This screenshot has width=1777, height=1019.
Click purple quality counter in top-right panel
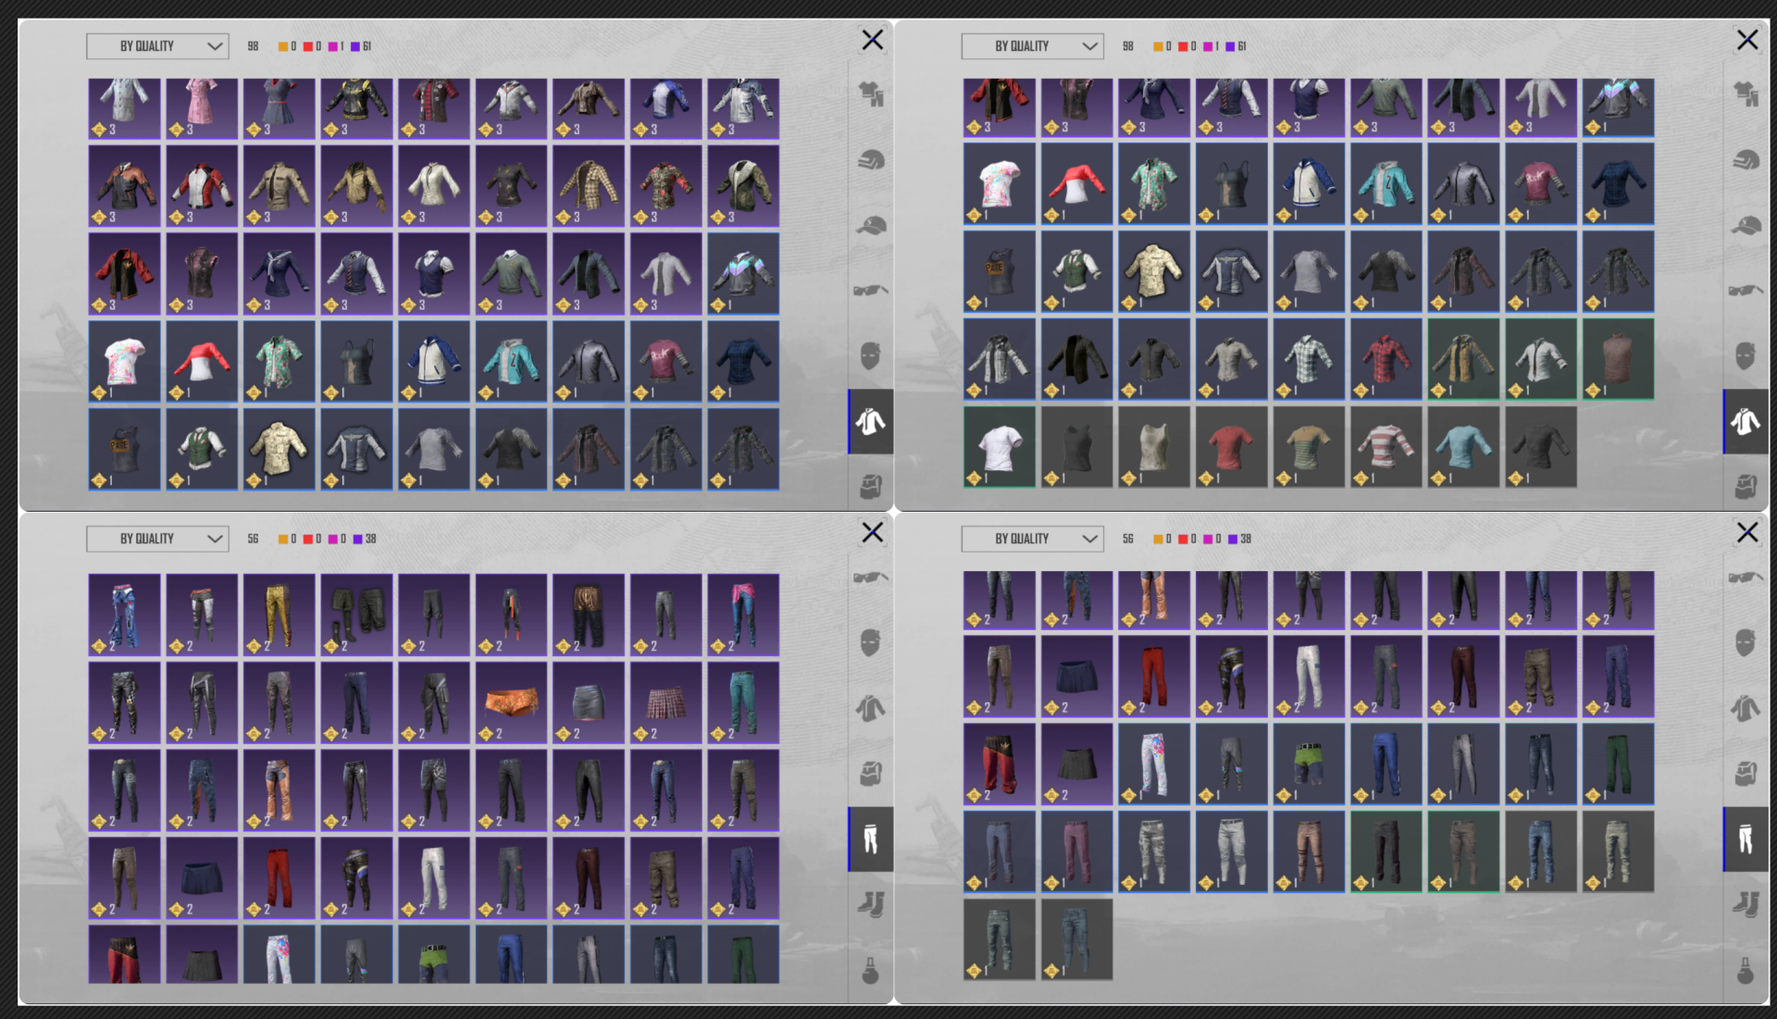[1236, 46]
